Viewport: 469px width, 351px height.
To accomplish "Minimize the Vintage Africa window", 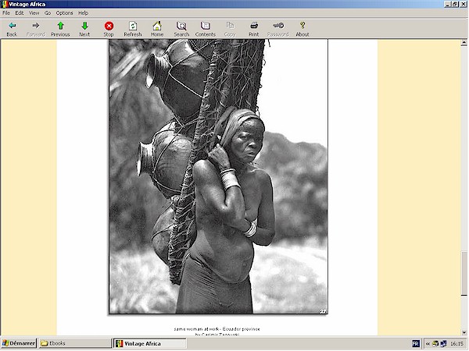I will 447,4.
